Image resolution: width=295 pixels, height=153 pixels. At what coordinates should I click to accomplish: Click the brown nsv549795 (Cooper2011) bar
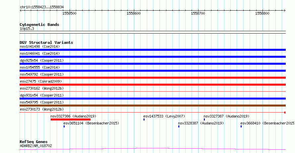coord(152,106)
